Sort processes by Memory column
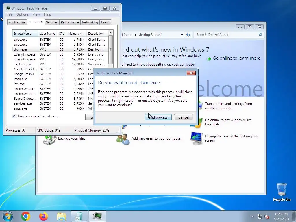 click(x=76, y=34)
